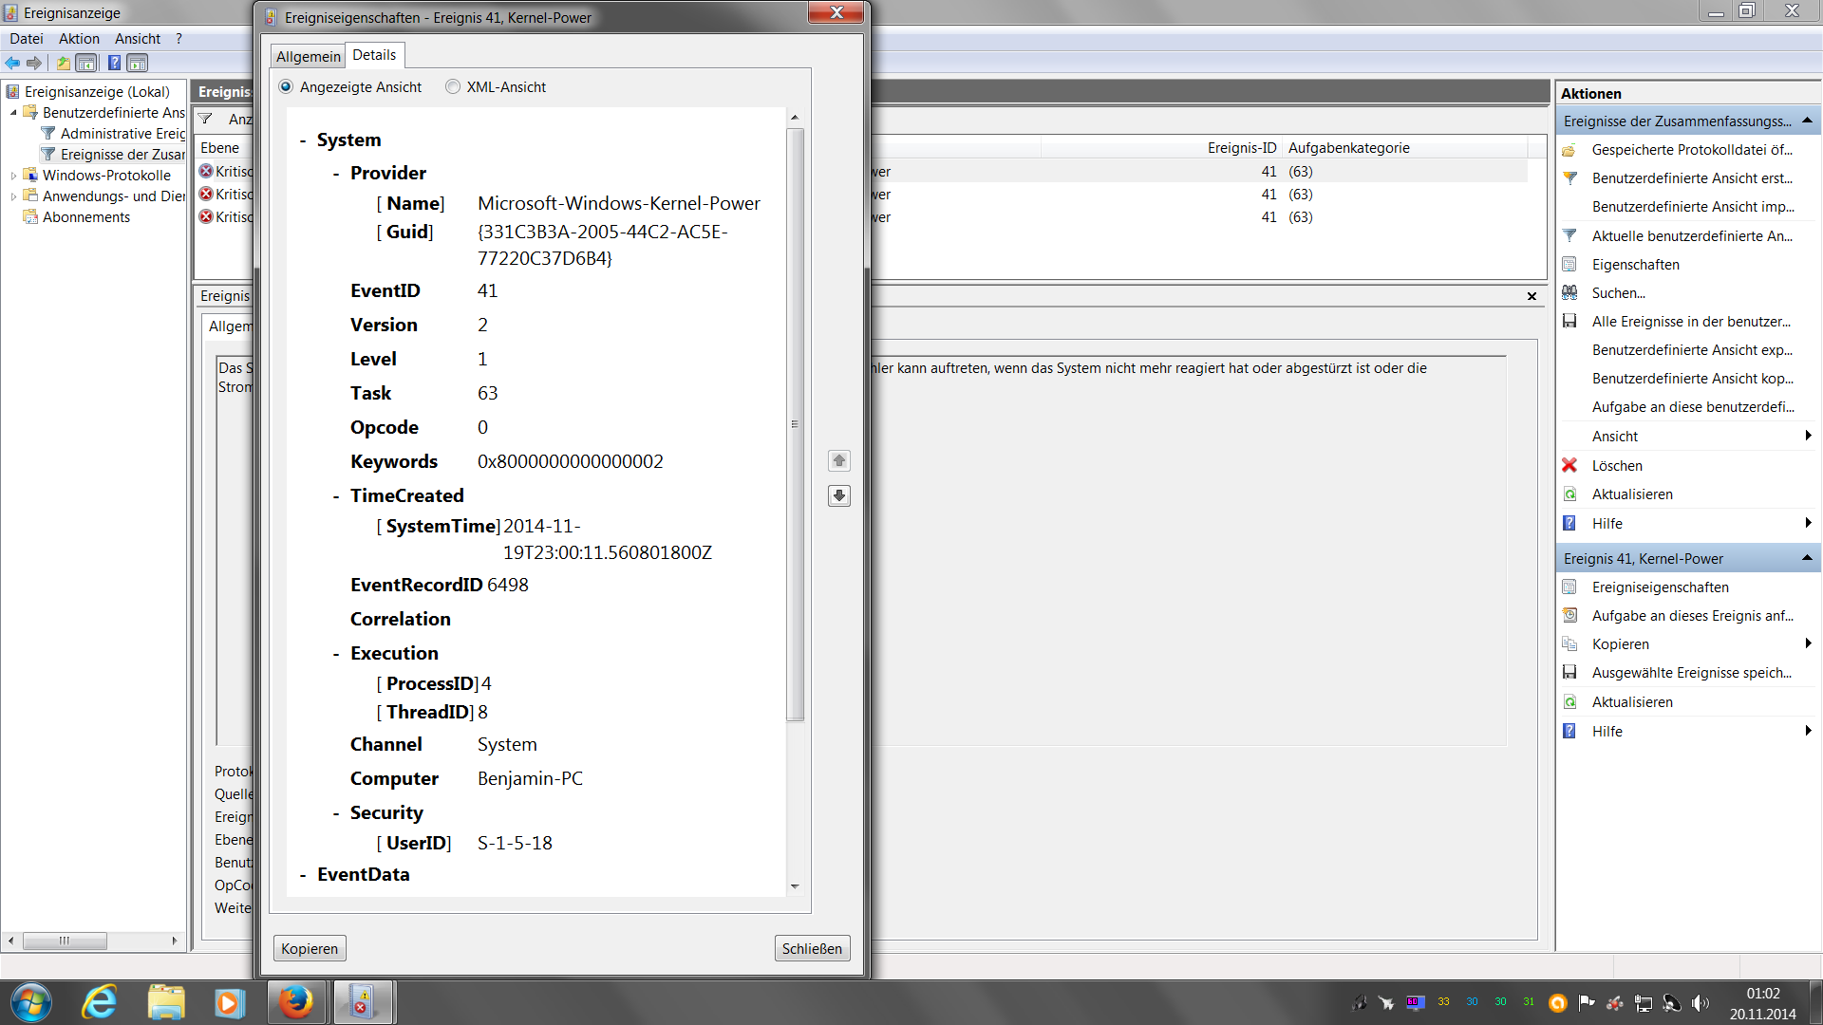Screen dimensions: 1823x1025
Task: Click the Suchen binoculars icon
Action: tap(1569, 292)
